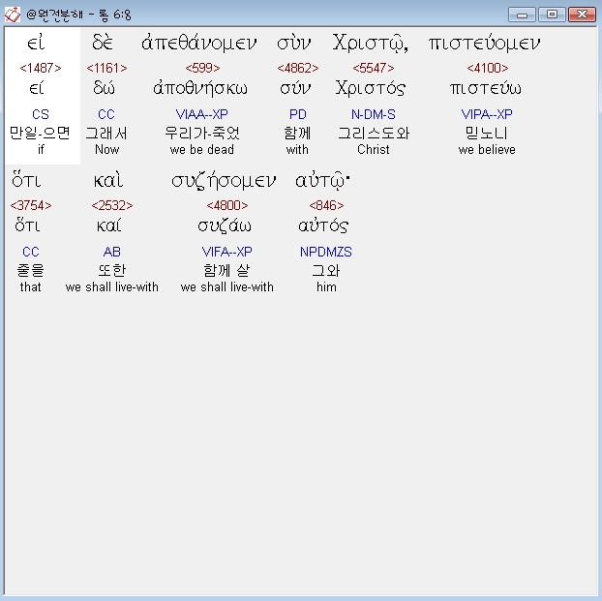The width and height of the screenshot is (602, 601).
Task: Click the English gloss 'we believe'
Action: pyautogui.click(x=487, y=149)
